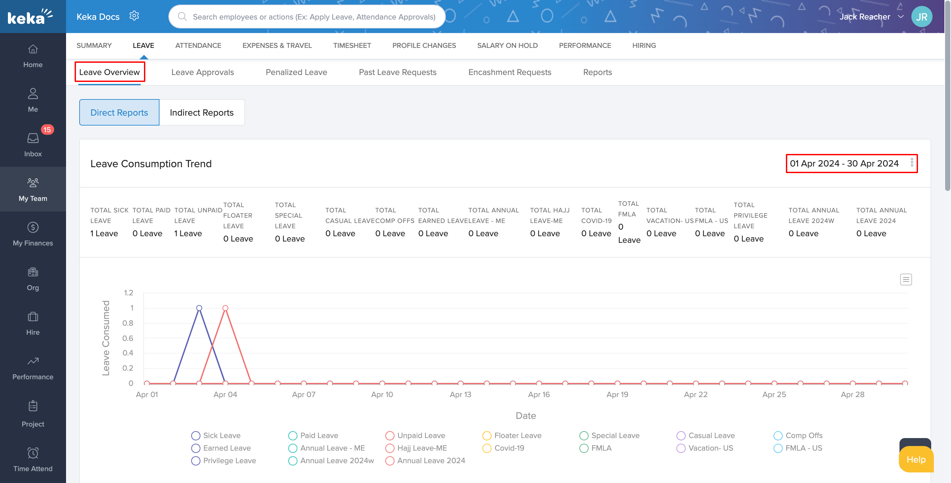Click the yellow Help button
This screenshot has height=483, width=951.
click(916, 459)
